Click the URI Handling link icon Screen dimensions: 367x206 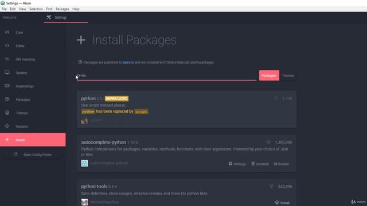click(7, 59)
